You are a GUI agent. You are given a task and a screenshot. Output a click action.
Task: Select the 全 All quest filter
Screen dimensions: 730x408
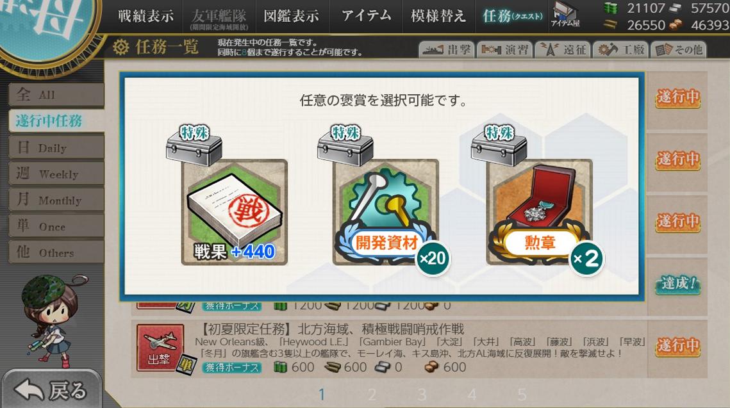(x=56, y=94)
